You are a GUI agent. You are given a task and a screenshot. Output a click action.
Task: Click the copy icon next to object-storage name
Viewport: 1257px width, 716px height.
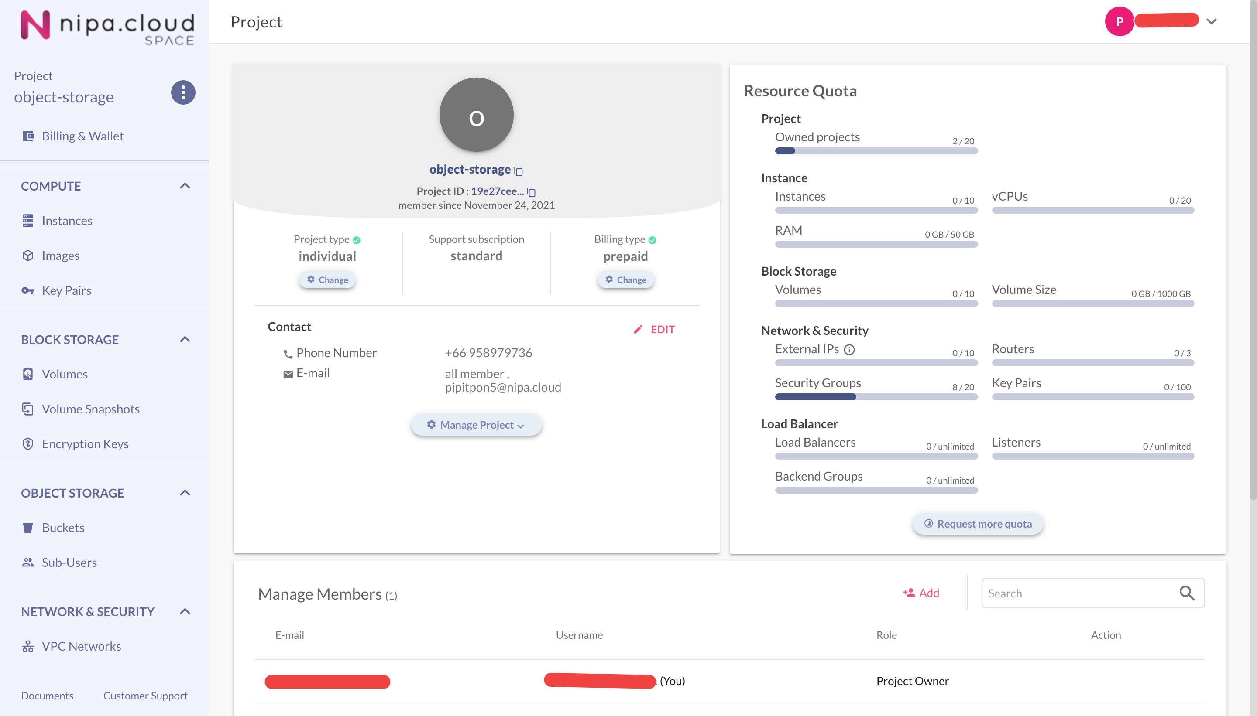pyautogui.click(x=518, y=170)
